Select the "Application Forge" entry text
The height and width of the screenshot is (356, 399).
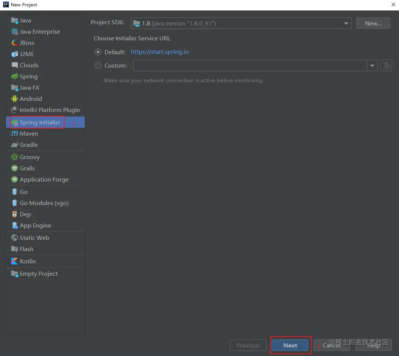[44, 180]
